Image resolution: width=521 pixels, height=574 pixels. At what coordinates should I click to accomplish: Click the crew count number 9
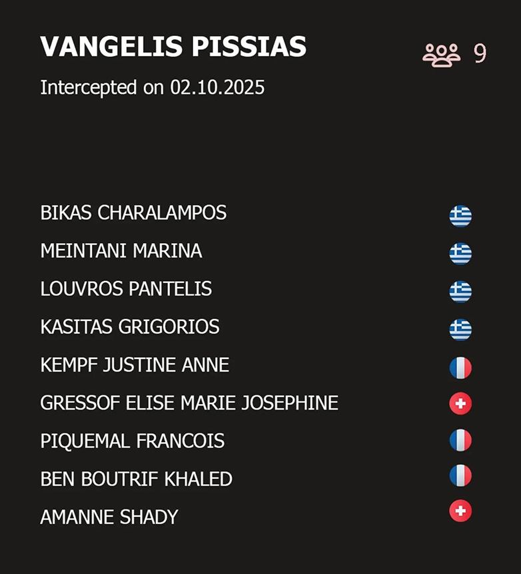coord(480,55)
